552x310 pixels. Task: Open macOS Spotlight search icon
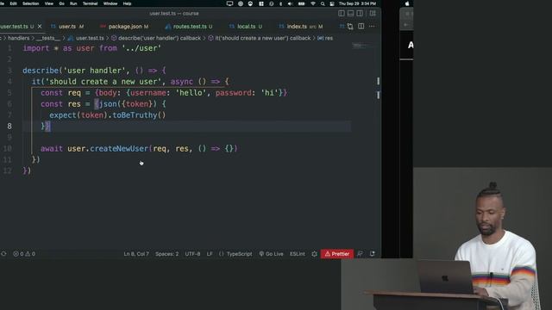click(323, 3)
